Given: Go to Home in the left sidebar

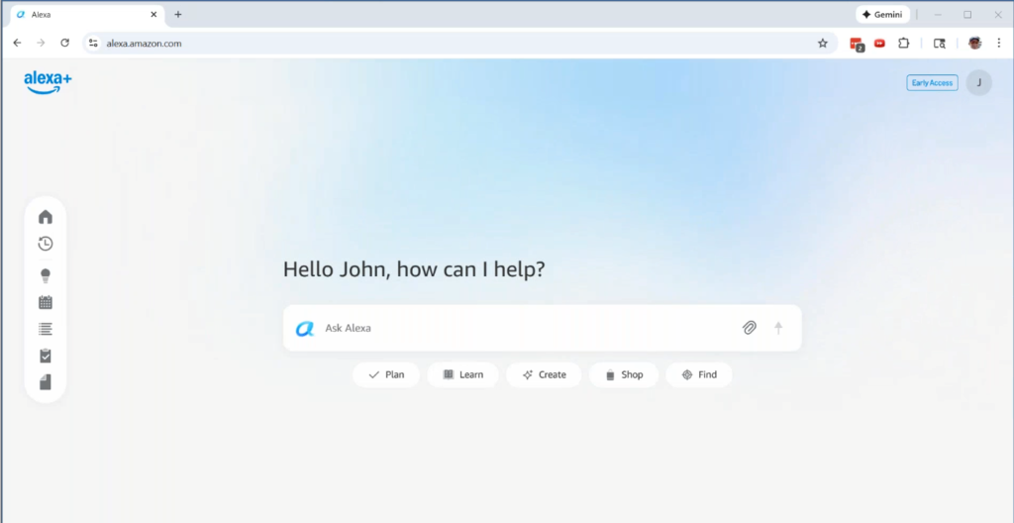Looking at the screenshot, I should point(46,217).
